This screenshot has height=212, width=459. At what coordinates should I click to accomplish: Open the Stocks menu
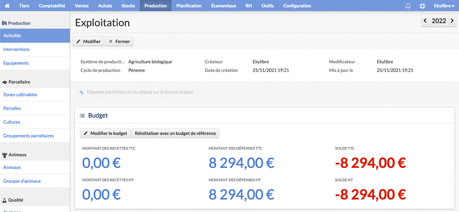128,6
